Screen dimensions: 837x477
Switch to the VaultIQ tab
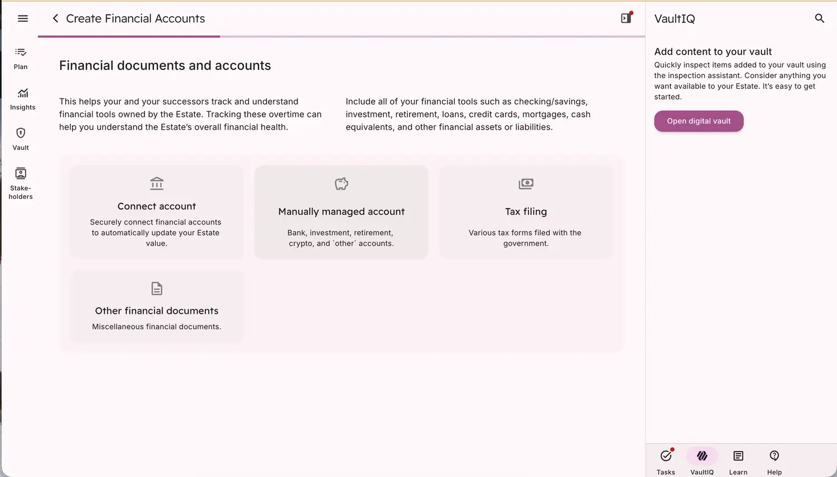(702, 462)
